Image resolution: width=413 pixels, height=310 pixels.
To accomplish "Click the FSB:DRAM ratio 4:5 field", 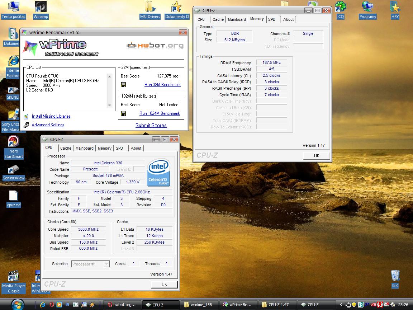I will pos(271,69).
